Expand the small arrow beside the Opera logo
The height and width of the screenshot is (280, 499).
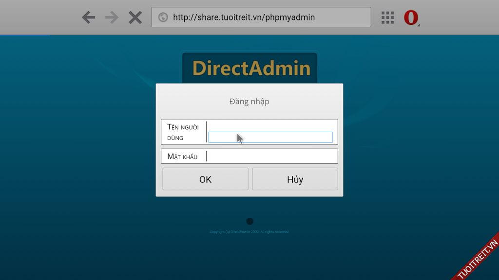(x=418, y=24)
